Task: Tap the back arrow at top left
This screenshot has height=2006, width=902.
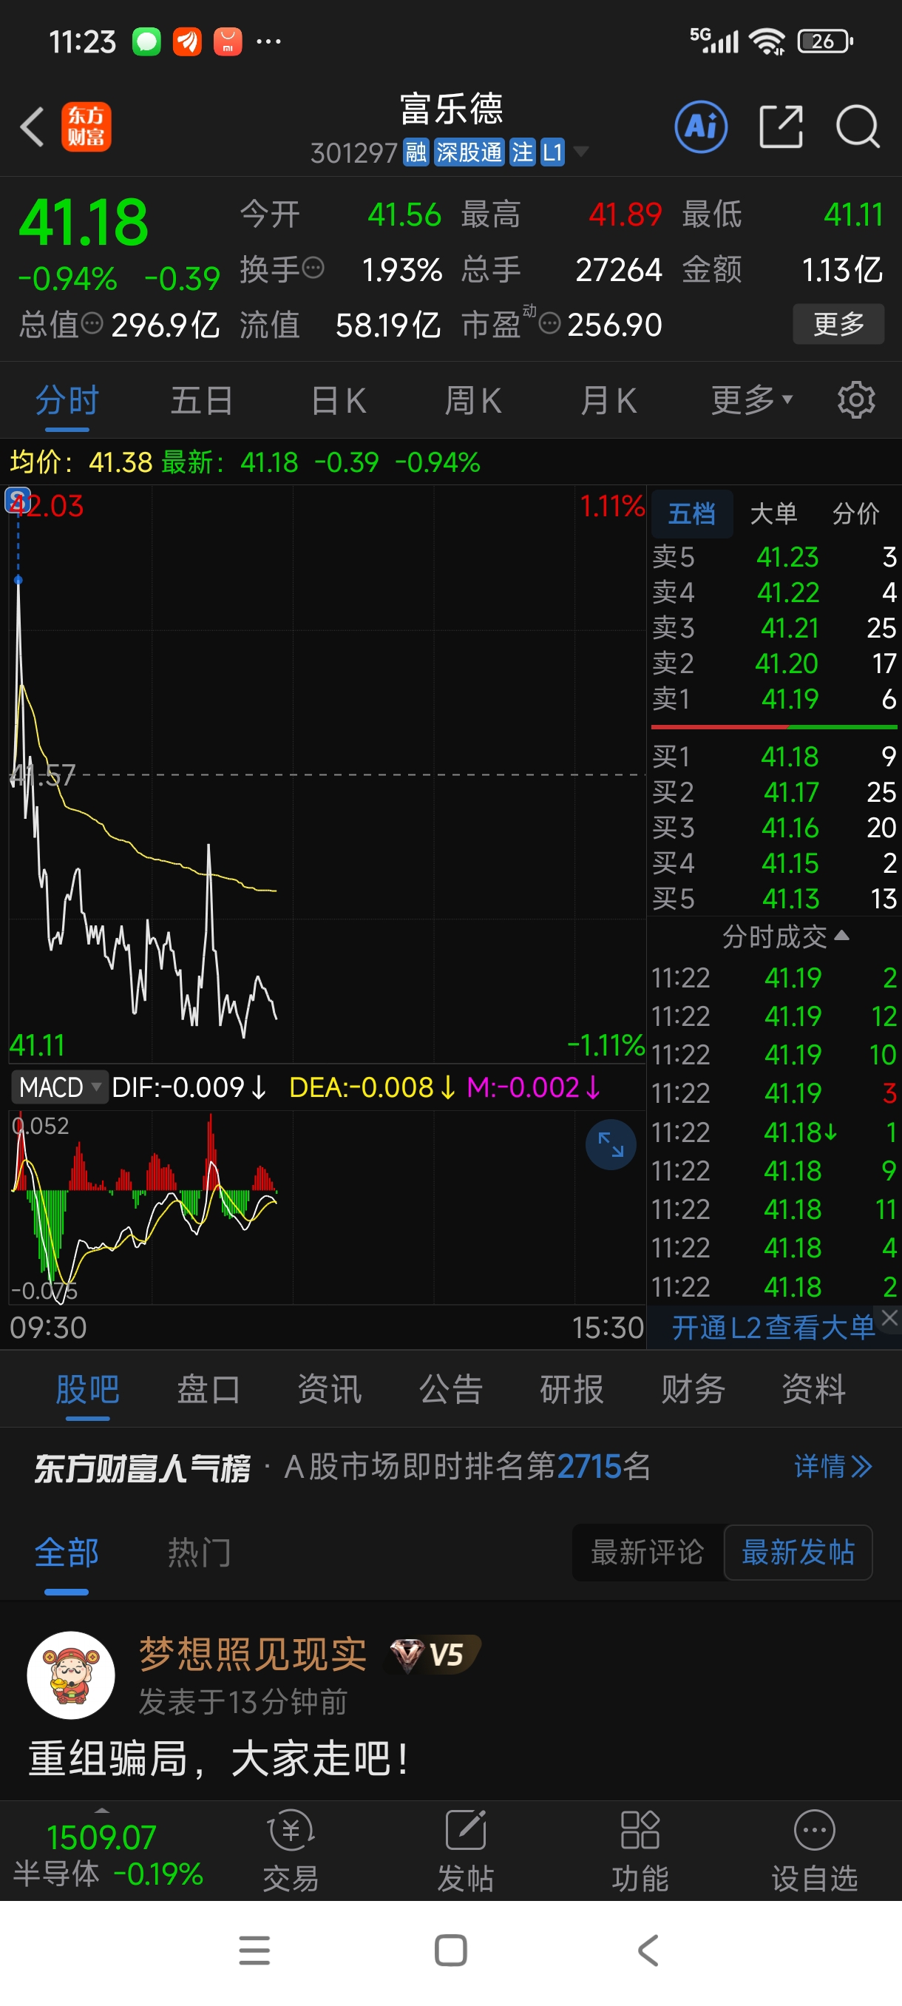Action: point(32,126)
